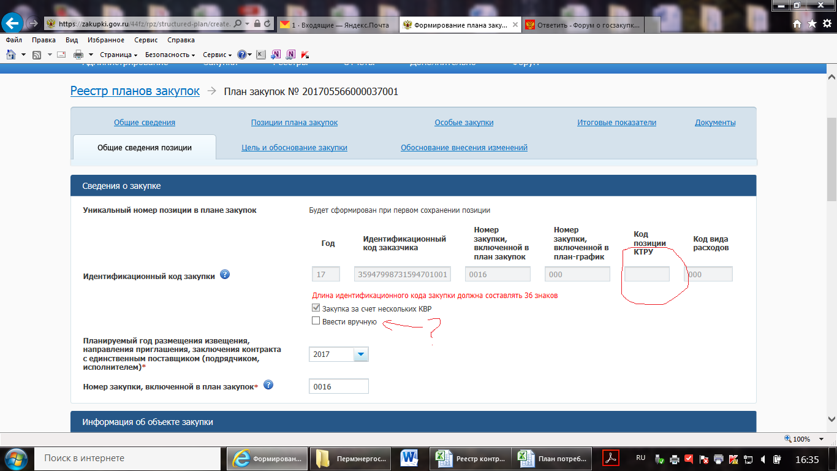The width and height of the screenshot is (837, 471).
Task: Open the Итоговые показатели link
Action: click(x=616, y=122)
